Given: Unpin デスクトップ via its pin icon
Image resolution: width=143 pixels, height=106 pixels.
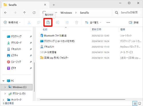Looking at the screenshot, I should (31, 36).
